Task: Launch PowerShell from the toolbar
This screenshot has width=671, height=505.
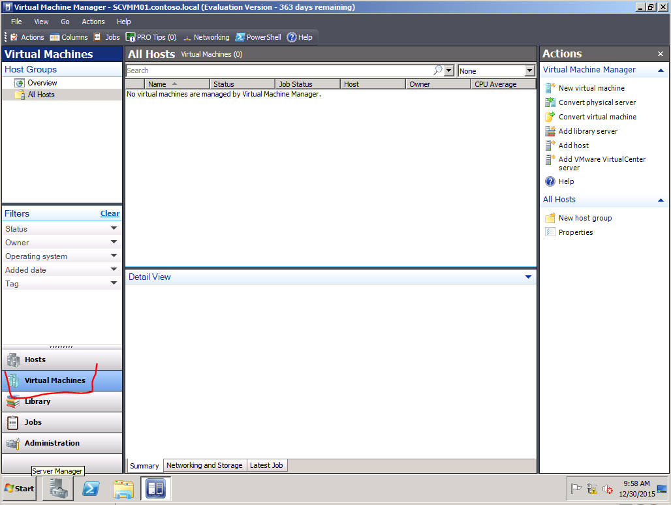Action: pyautogui.click(x=258, y=37)
